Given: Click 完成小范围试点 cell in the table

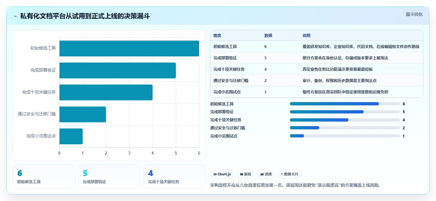Looking at the screenshot, I should pyautogui.click(x=227, y=92).
